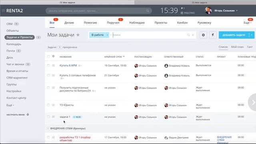Expand the ДОБАВИТЬ ЗАДАЧУ dropdown arrow
The width and height of the screenshot is (256, 144).
click(252, 35)
